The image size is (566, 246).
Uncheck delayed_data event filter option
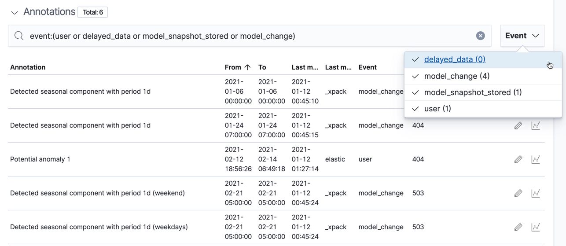455,59
